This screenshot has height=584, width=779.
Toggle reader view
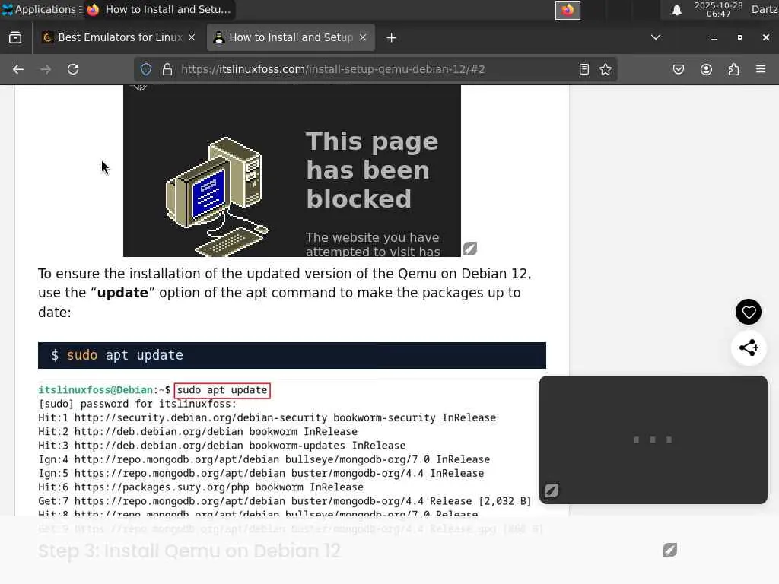pos(584,69)
